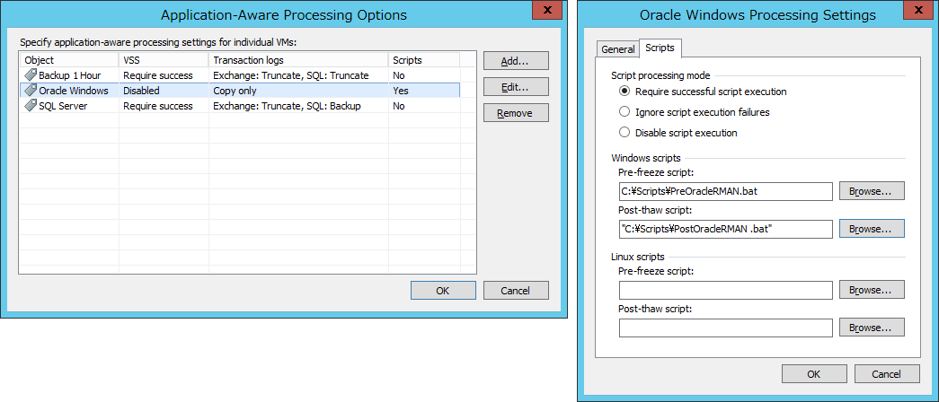The width and height of the screenshot is (939, 402).
Task: Click the tag icon beside Backup 1 Hour
Action: tap(30, 75)
